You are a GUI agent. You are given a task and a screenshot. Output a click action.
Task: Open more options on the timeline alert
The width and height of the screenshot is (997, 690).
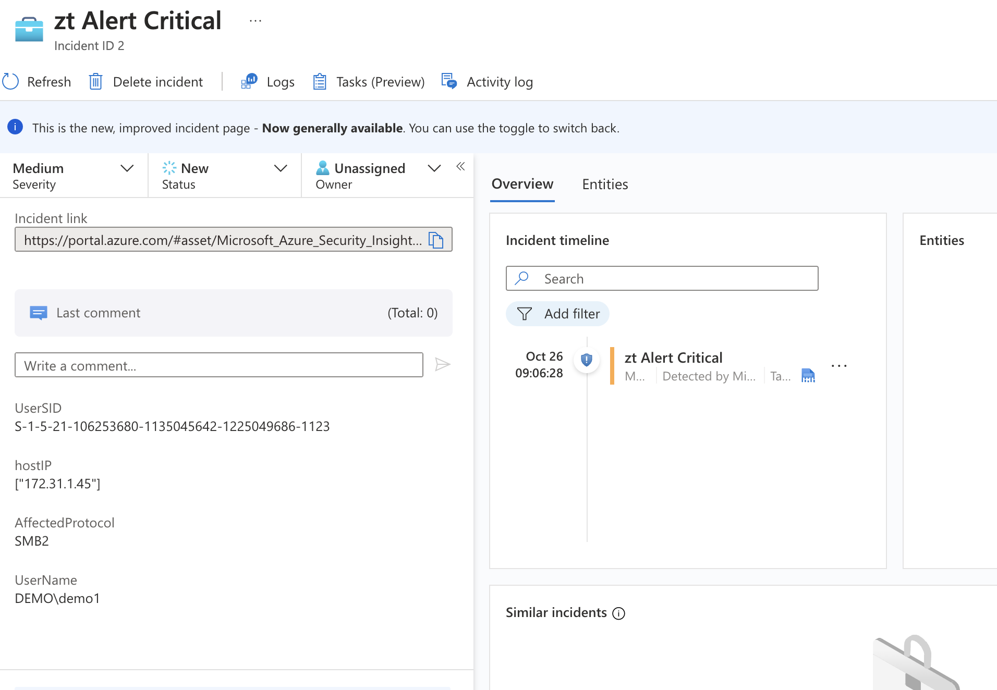click(x=839, y=365)
